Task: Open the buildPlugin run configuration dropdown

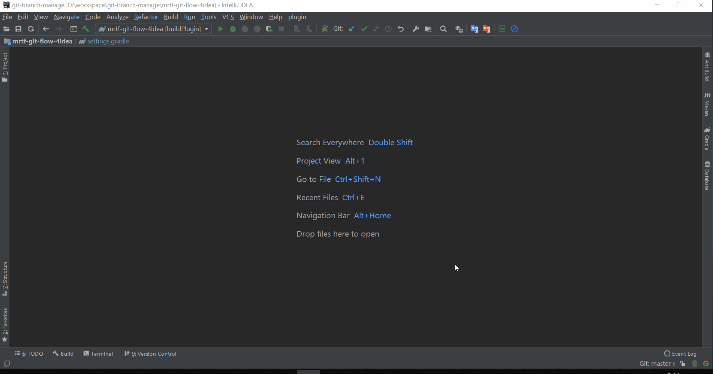Action: 154,29
